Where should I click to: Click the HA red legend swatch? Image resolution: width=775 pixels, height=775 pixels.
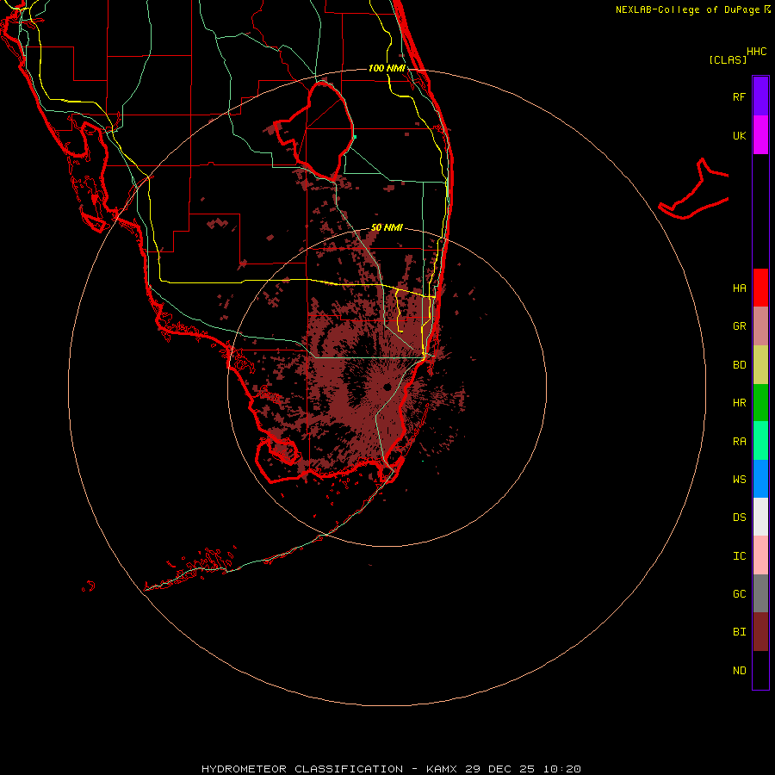pos(760,287)
